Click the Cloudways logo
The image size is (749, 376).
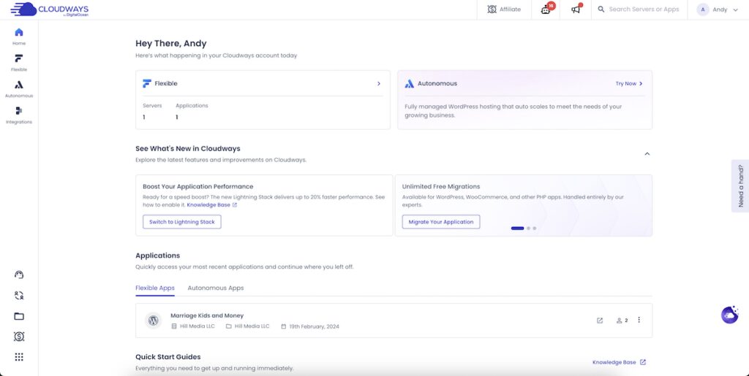(49, 9)
